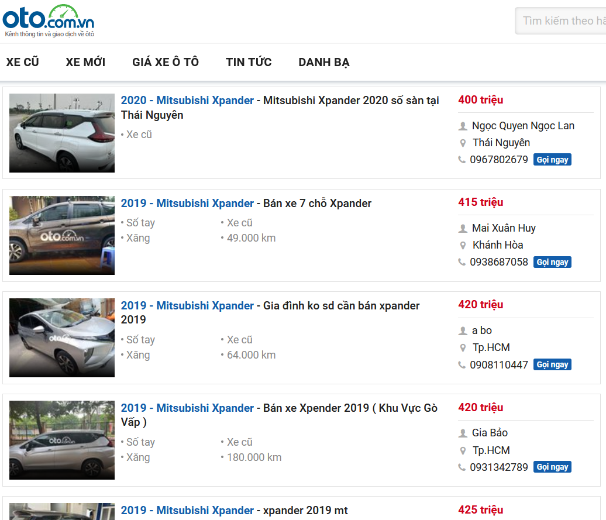606x520 pixels.
Task: Click the 425 triệu price
Action: 481,509
